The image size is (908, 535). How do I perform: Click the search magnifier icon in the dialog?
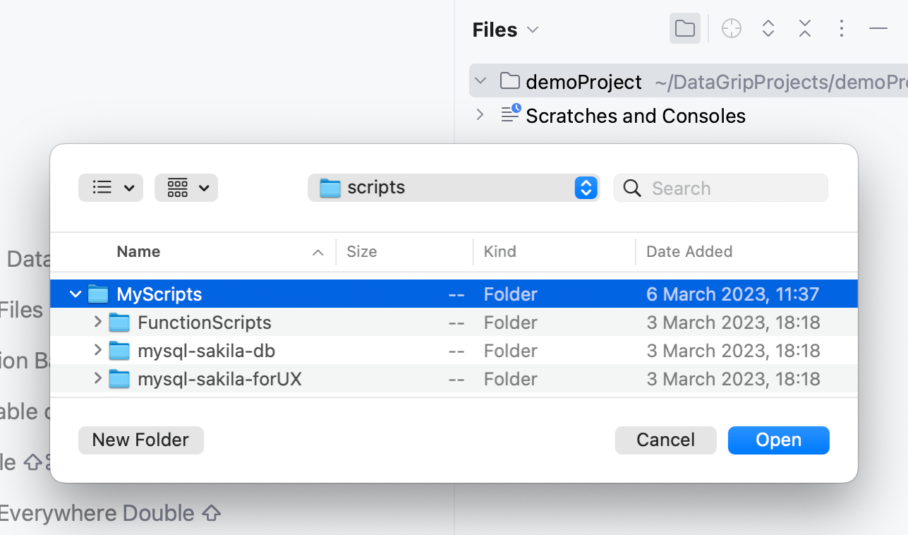631,188
